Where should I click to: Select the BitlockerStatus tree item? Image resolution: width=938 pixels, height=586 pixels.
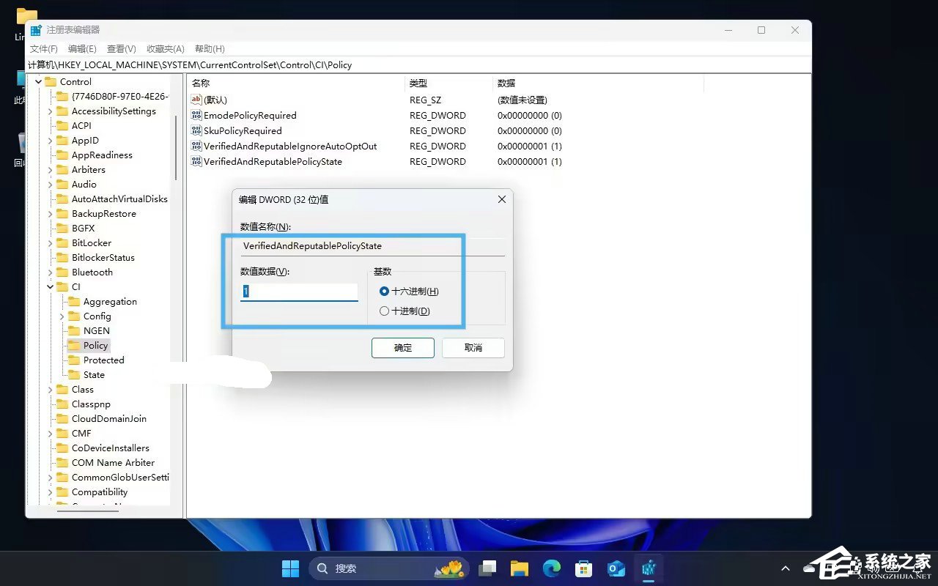103,257
